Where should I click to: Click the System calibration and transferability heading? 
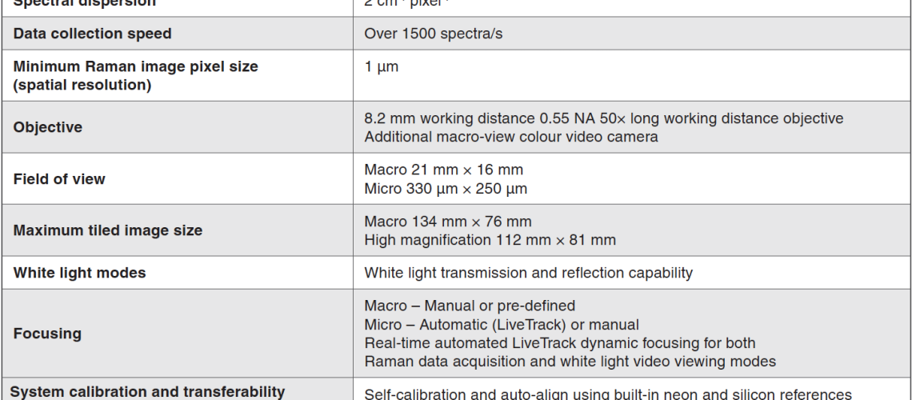pos(148,391)
